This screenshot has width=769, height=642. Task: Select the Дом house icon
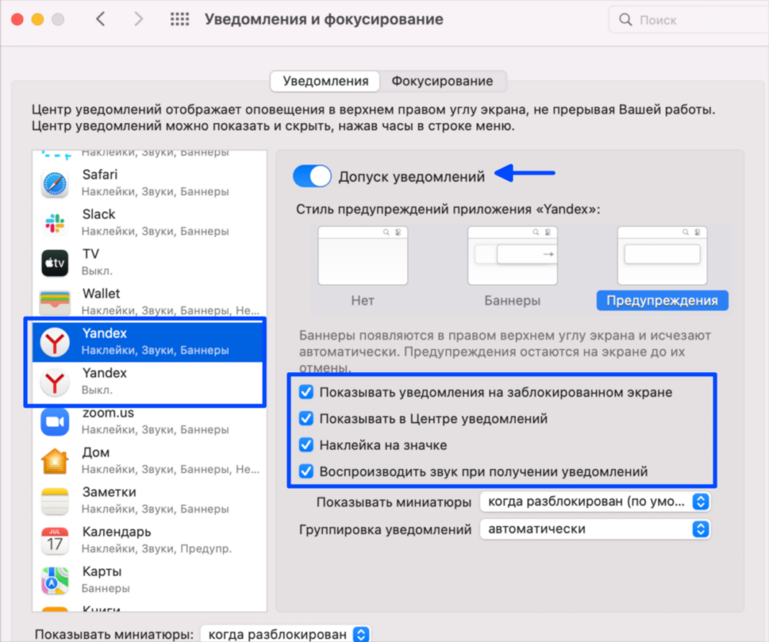(x=55, y=461)
